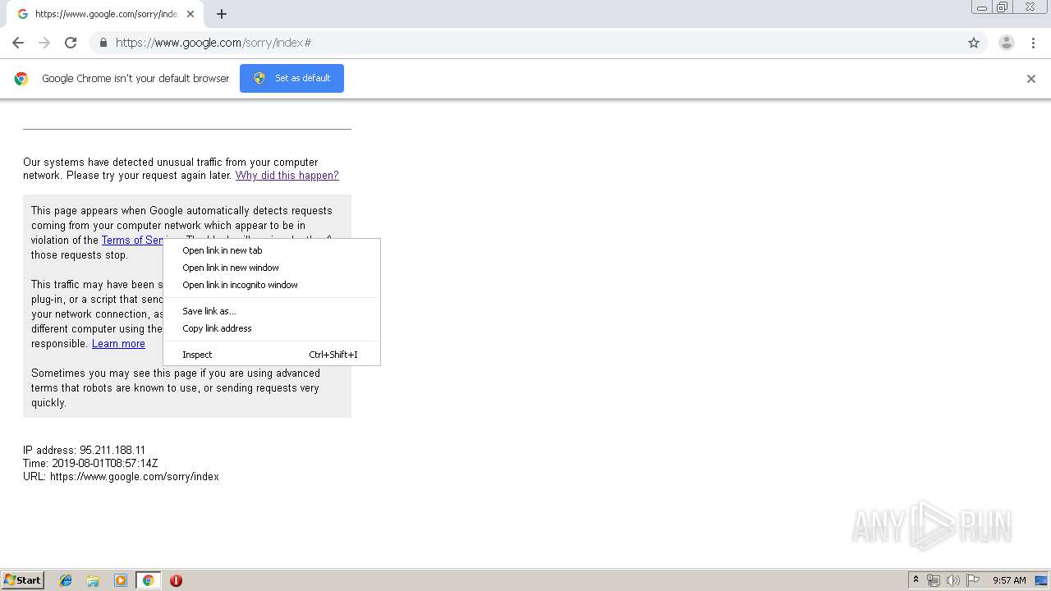Open the red Opera taskbar icon

tap(176, 580)
